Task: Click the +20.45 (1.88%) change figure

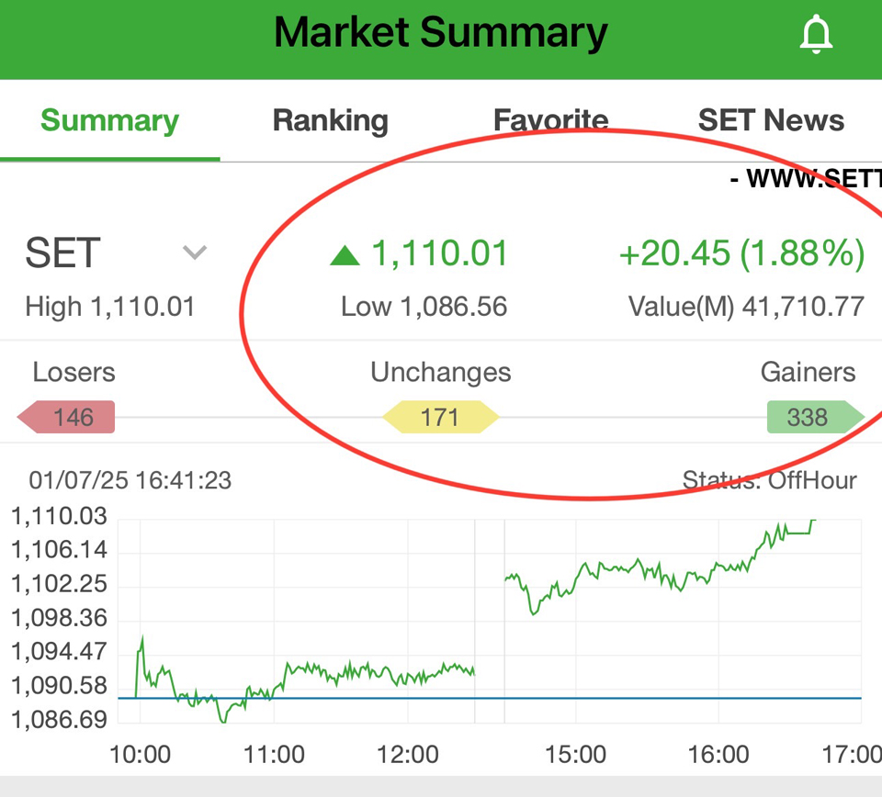Action: click(x=742, y=253)
